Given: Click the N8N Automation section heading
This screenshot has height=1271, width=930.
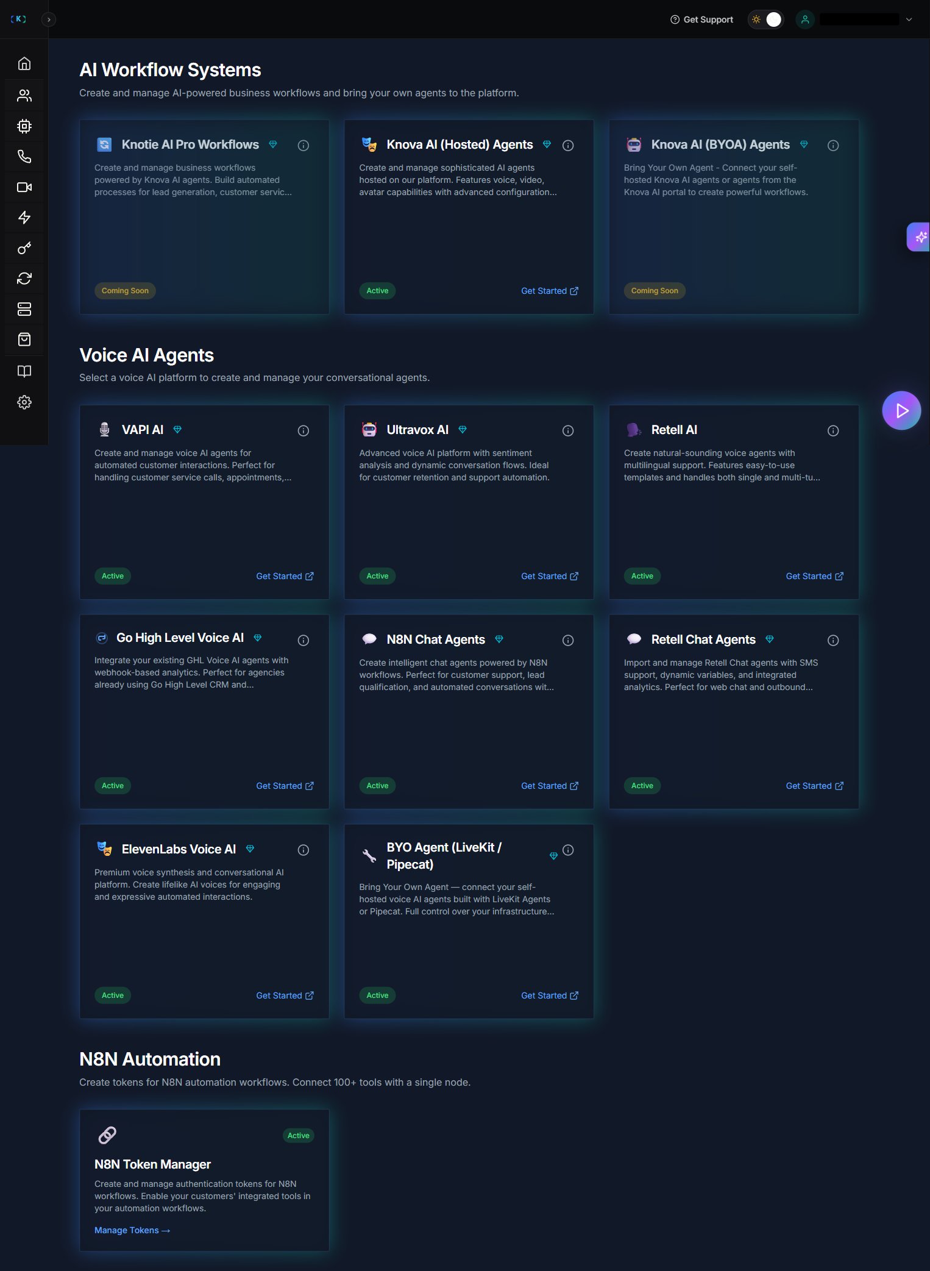Looking at the screenshot, I should [150, 1059].
